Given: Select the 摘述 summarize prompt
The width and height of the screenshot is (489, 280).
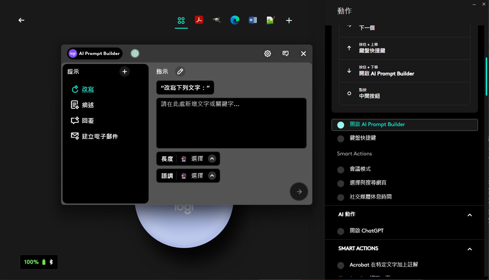Looking at the screenshot, I should [88, 105].
